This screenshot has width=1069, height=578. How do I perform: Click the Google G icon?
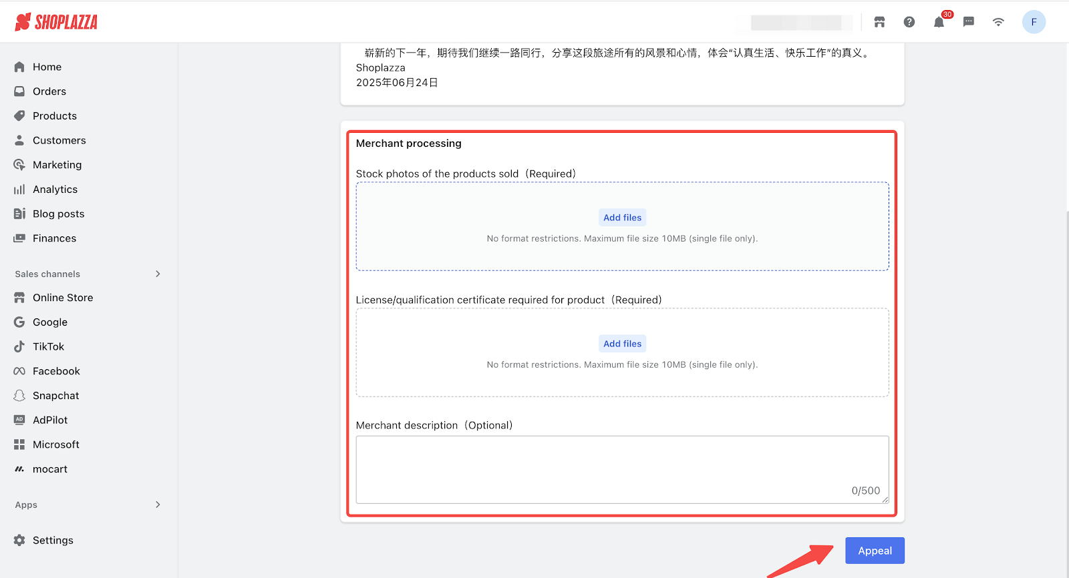coord(19,322)
